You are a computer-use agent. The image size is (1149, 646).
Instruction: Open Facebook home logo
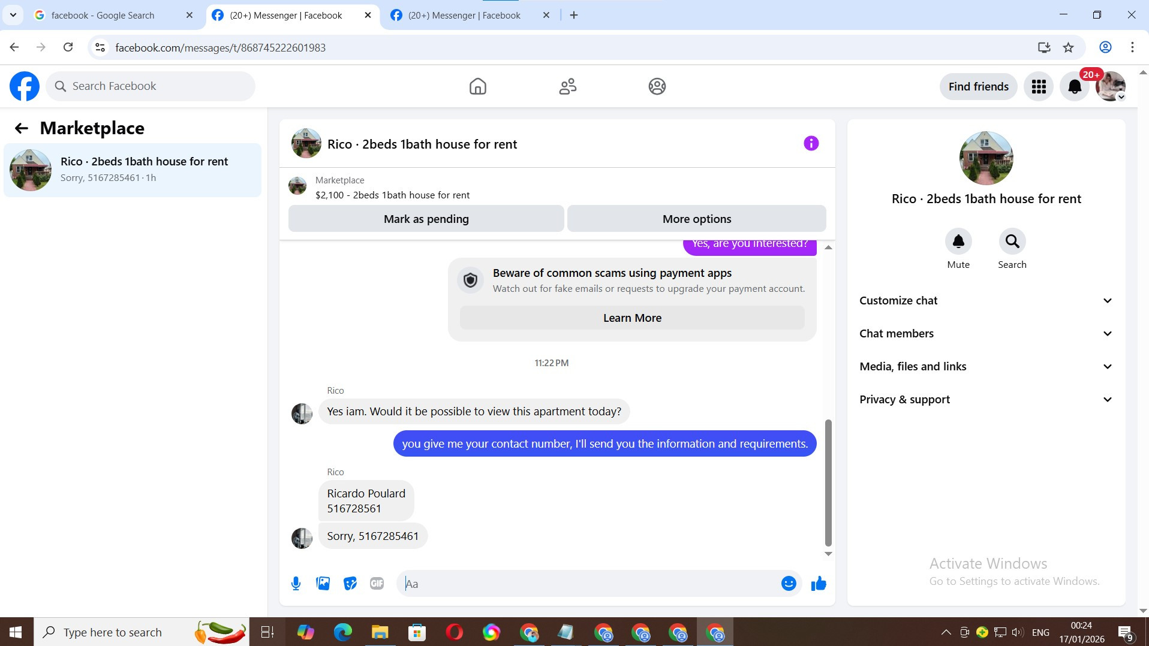tap(25, 86)
